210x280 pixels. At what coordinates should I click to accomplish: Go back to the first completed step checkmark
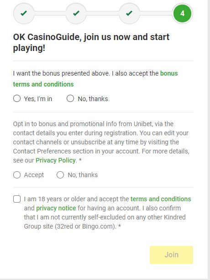pos(24,13)
